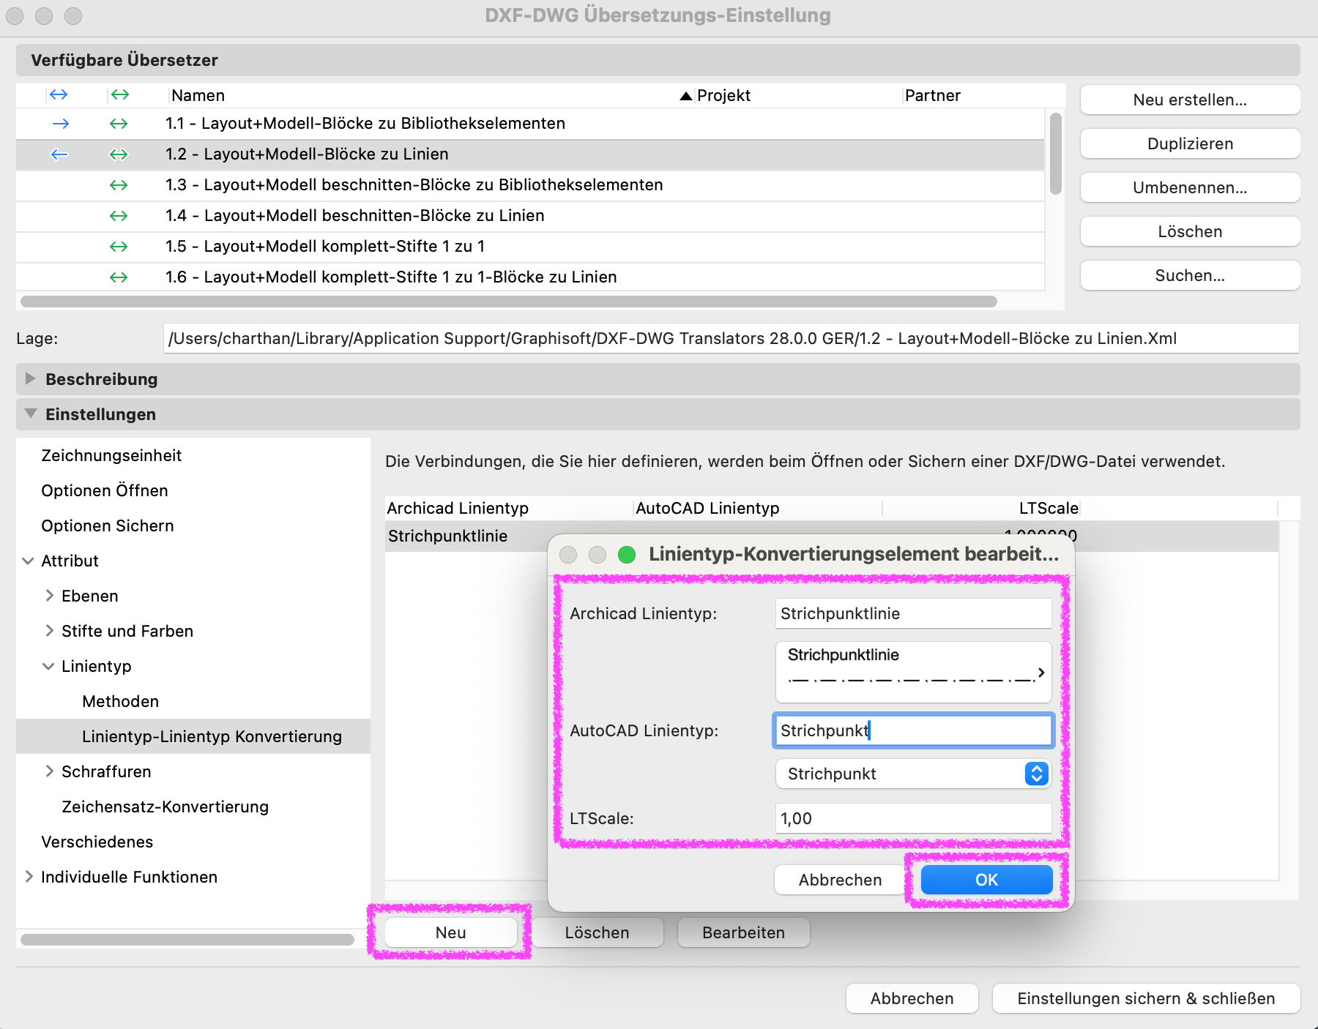Click the Neu button below conversion table
This screenshot has height=1029, width=1318.
point(450,932)
